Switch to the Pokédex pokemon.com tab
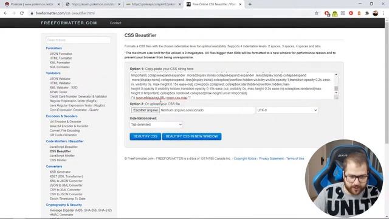The width and height of the screenshot is (389, 219). click(32, 4)
